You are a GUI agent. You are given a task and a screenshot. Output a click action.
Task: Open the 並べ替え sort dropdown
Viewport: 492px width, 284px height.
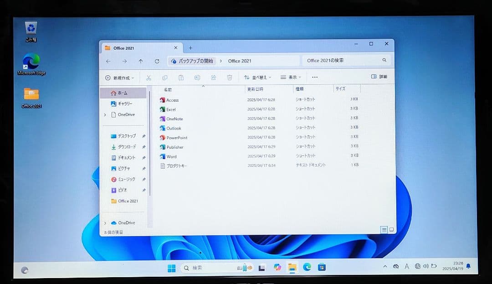[x=257, y=77]
